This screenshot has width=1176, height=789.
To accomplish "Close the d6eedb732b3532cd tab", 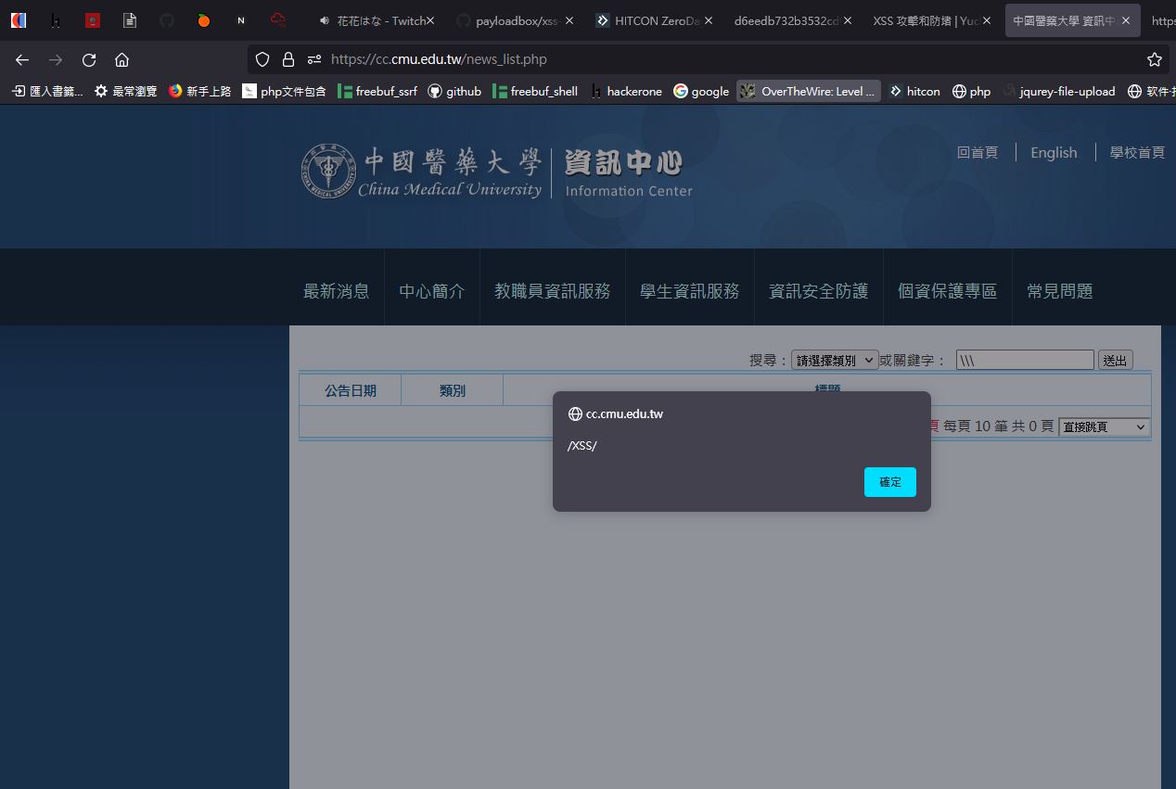I will [848, 20].
